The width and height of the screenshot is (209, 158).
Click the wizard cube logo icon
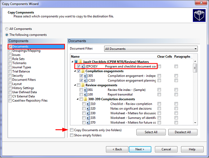[199, 15]
